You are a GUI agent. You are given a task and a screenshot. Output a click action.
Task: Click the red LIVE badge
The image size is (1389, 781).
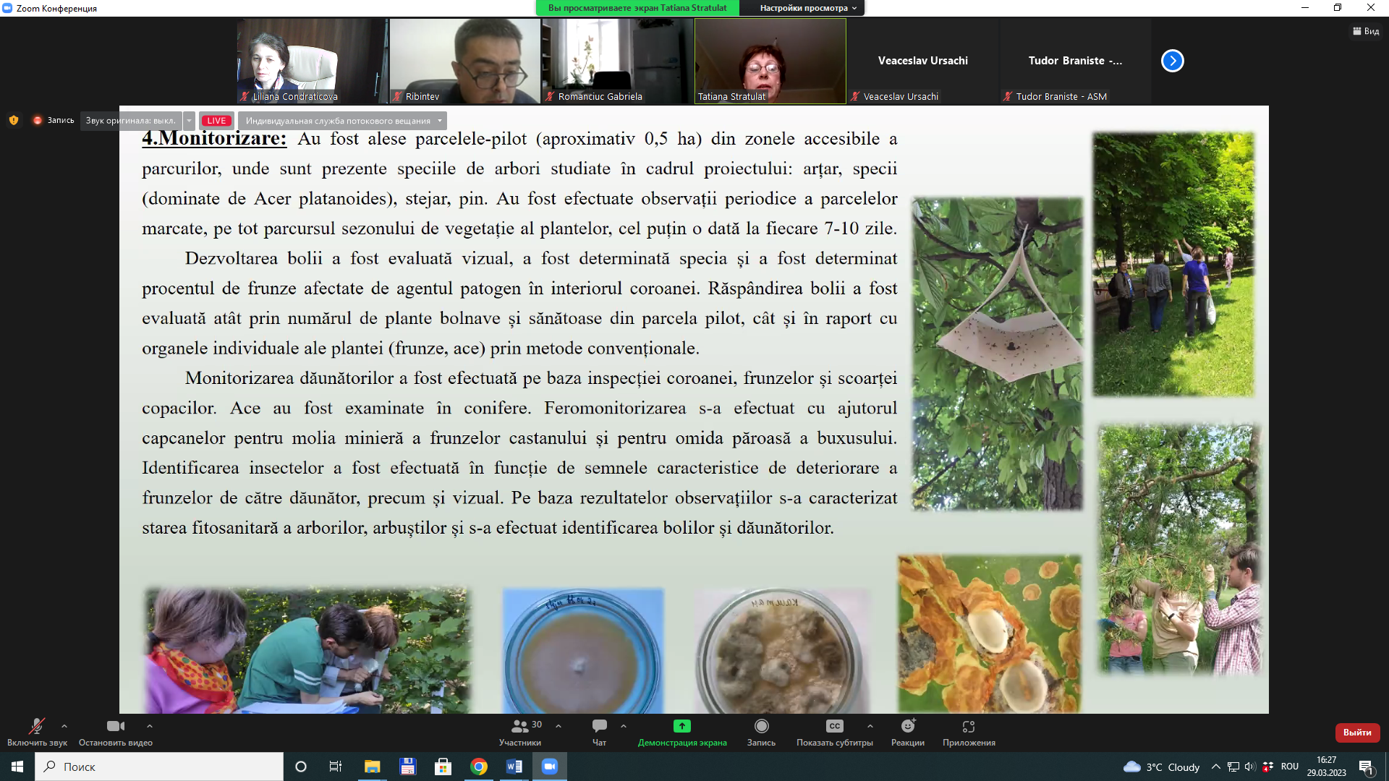pos(216,121)
